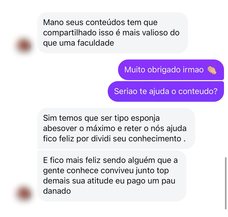Open the blurred avatar beside the faculdade message
This screenshot has width=228, height=217.
(24, 46)
